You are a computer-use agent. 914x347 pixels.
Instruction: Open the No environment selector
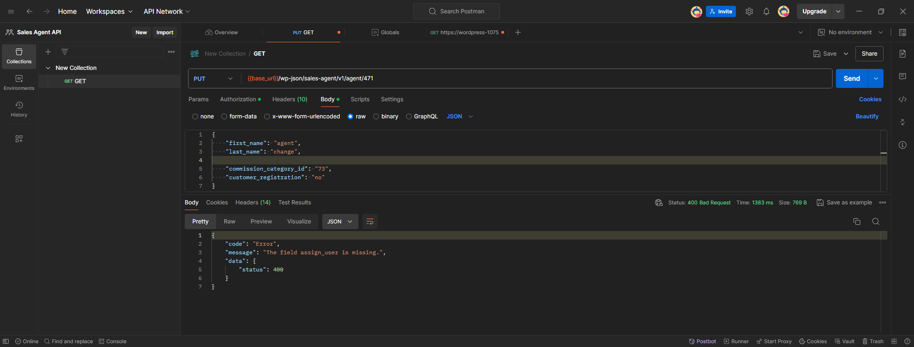coord(850,32)
